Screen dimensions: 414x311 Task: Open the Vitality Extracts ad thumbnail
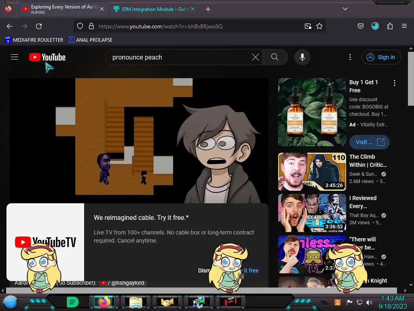coord(312,112)
